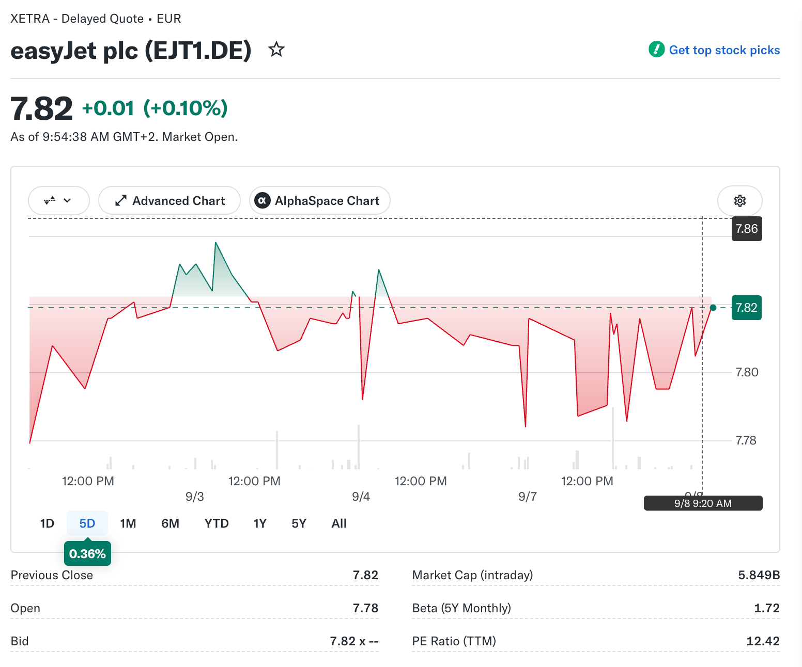Image resolution: width=802 pixels, height=667 pixels.
Task: Select the 5D time range
Action: pos(87,523)
